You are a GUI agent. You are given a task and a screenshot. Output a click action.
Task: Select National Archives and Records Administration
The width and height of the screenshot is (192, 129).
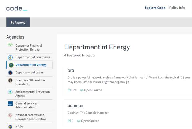(x=29, y=117)
